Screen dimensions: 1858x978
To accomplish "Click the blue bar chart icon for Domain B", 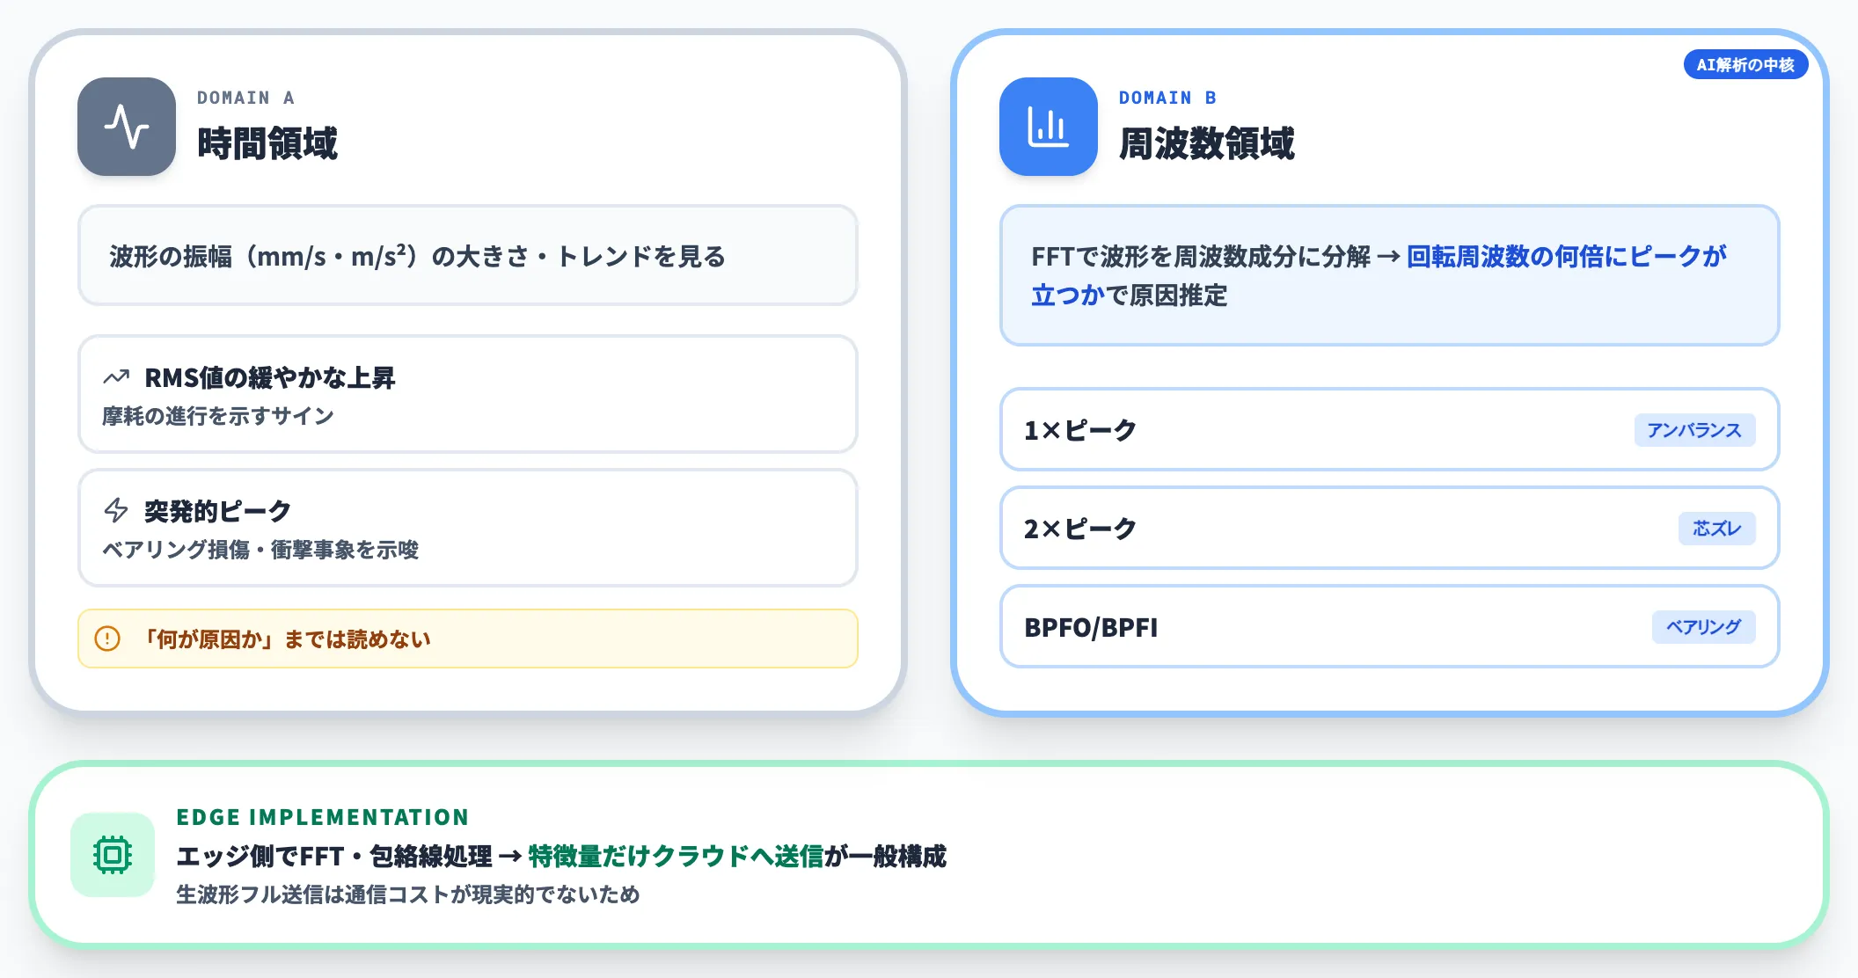I will pos(1049,127).
